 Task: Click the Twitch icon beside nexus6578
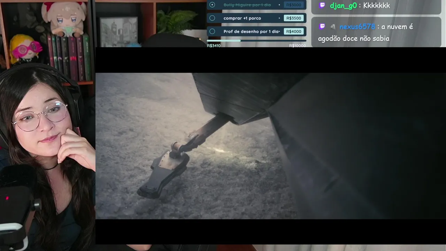point(322,26)
